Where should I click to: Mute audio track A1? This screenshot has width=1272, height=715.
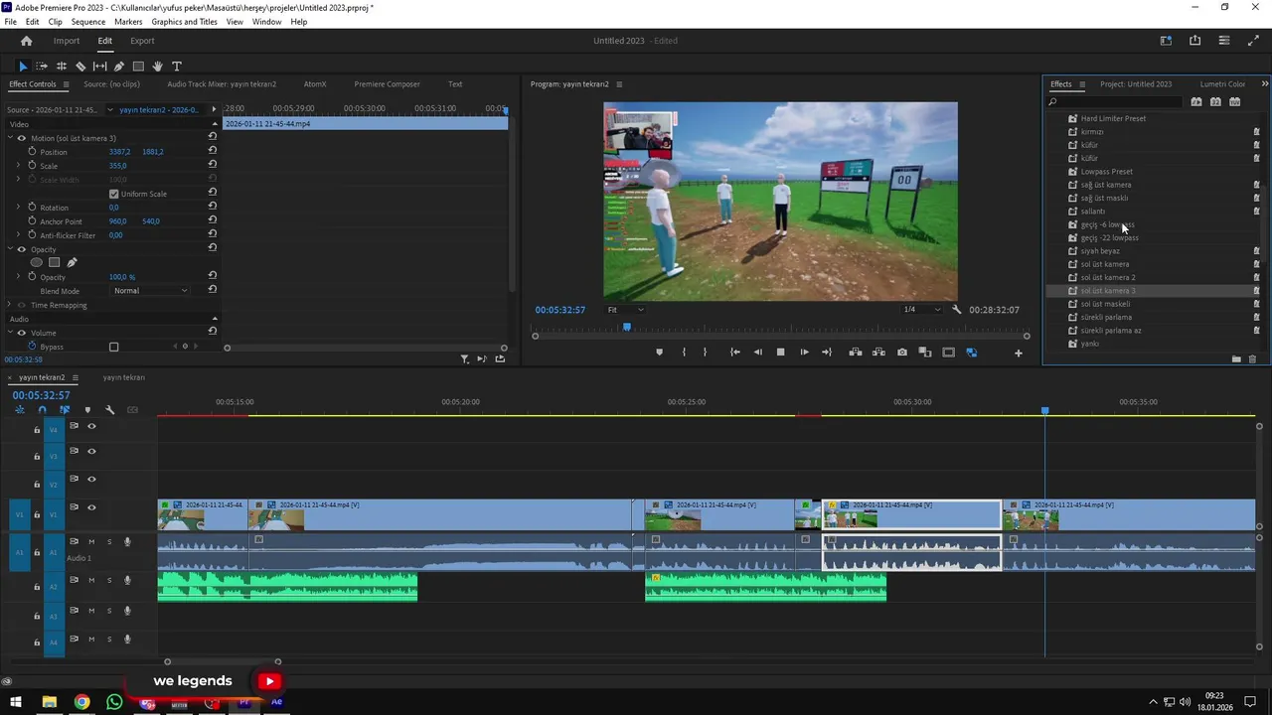click(91, 541)
